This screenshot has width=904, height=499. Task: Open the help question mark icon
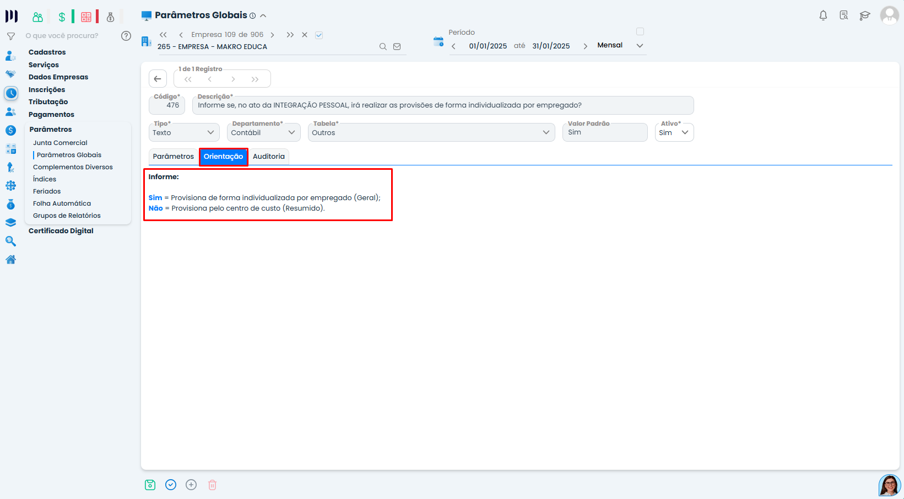[x=126, y=36]
